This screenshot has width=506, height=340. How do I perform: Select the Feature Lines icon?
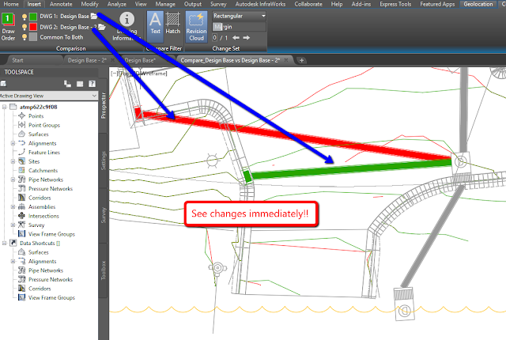(x=21, y=152)
